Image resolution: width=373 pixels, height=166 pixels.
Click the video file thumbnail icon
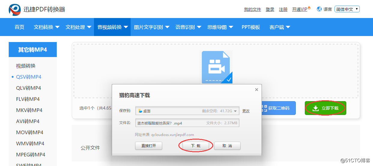[217, 67]
